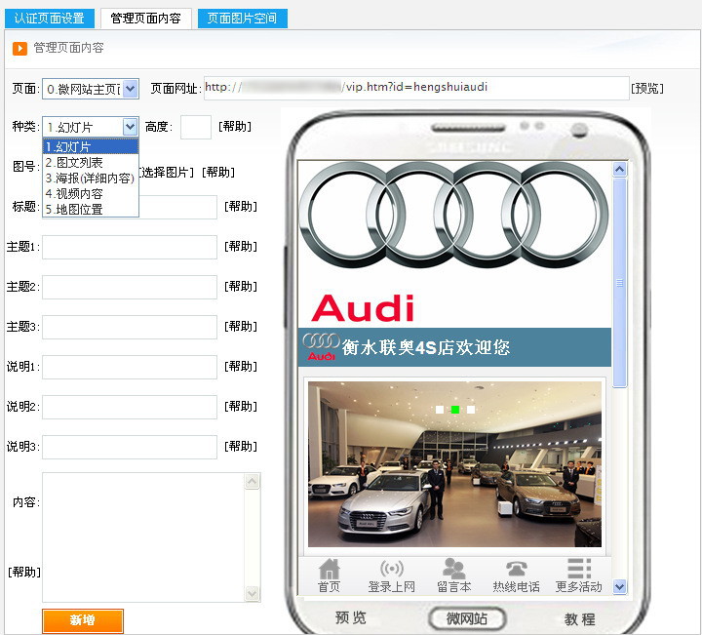The image size is (702, 635).
Task: Choose 4.视频内容 option
Action: (91, 193)
